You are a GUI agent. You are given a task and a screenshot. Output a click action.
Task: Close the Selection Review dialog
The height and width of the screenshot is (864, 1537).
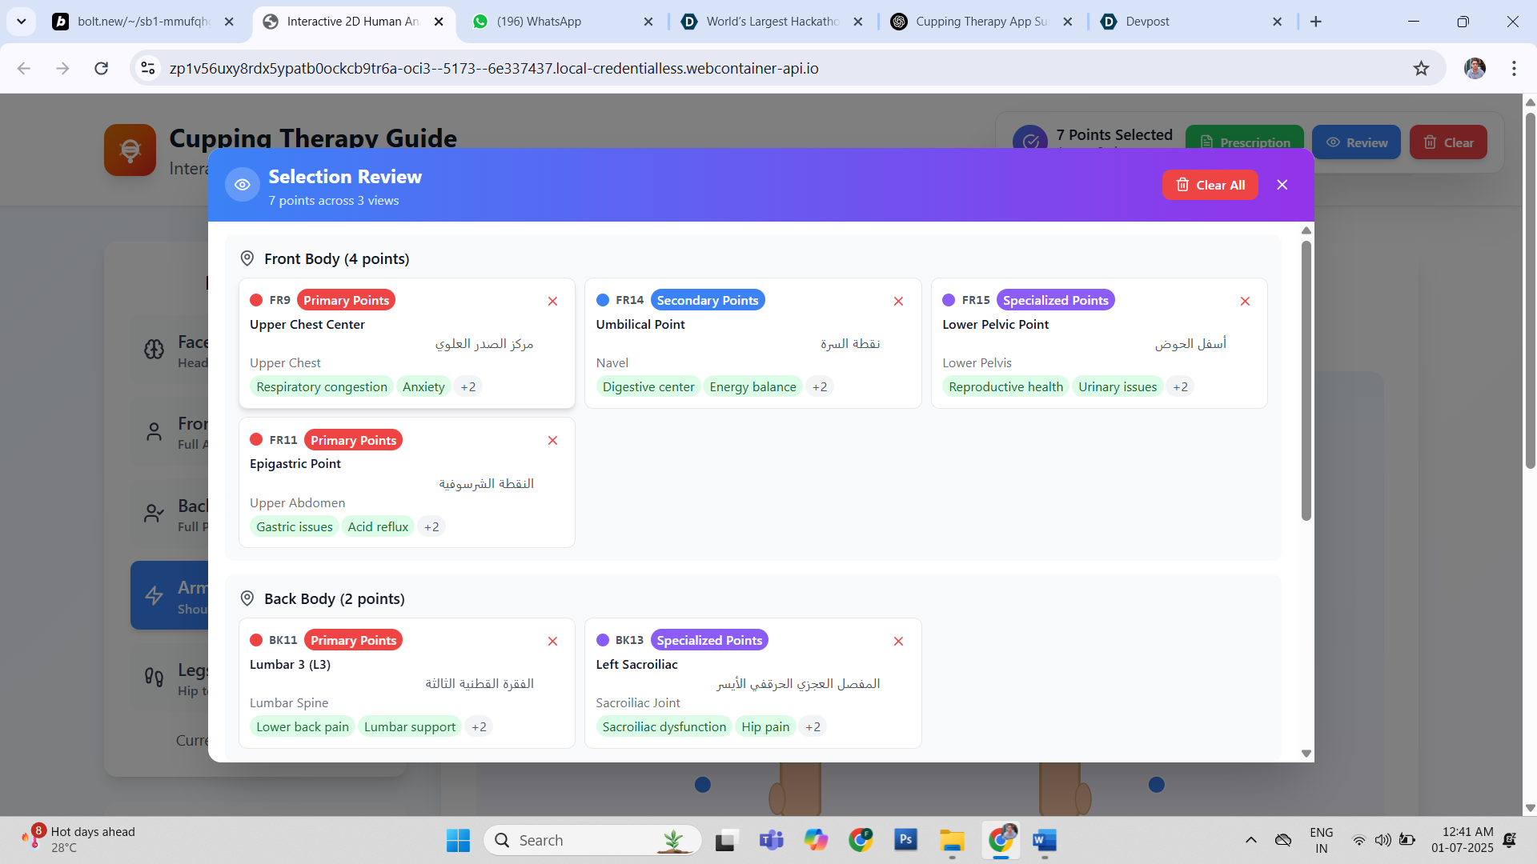coord(1282,185)
